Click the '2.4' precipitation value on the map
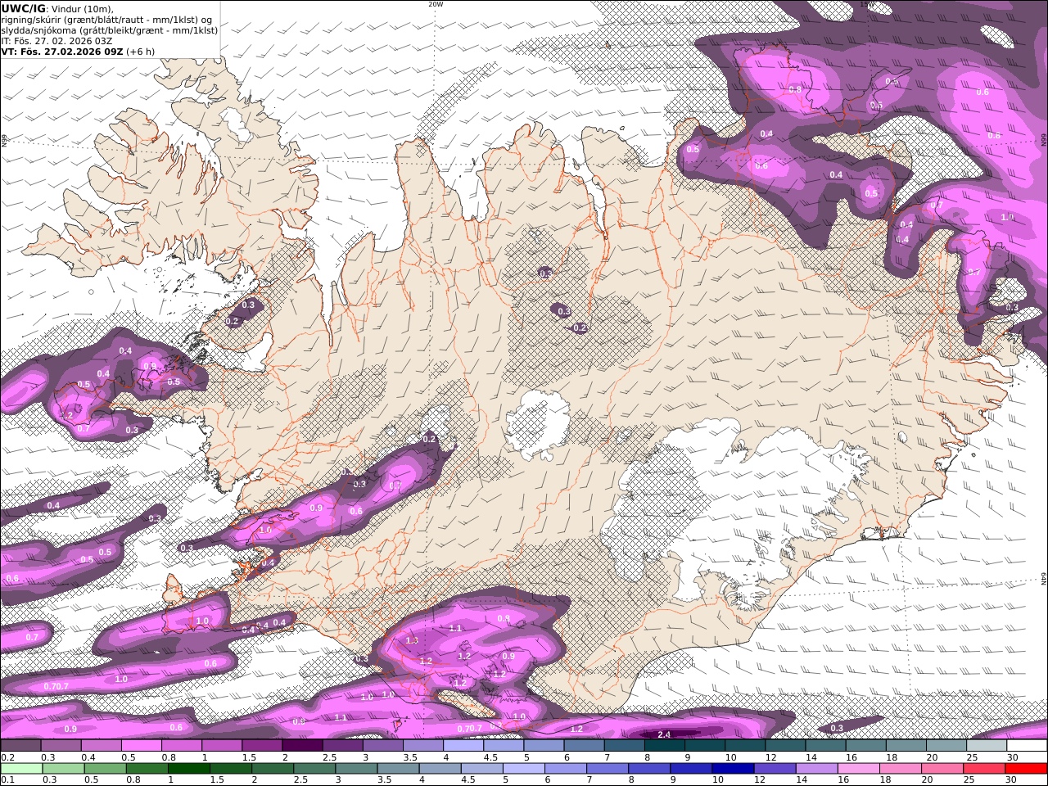1048x786 pixels. click(x=664, y=734)
